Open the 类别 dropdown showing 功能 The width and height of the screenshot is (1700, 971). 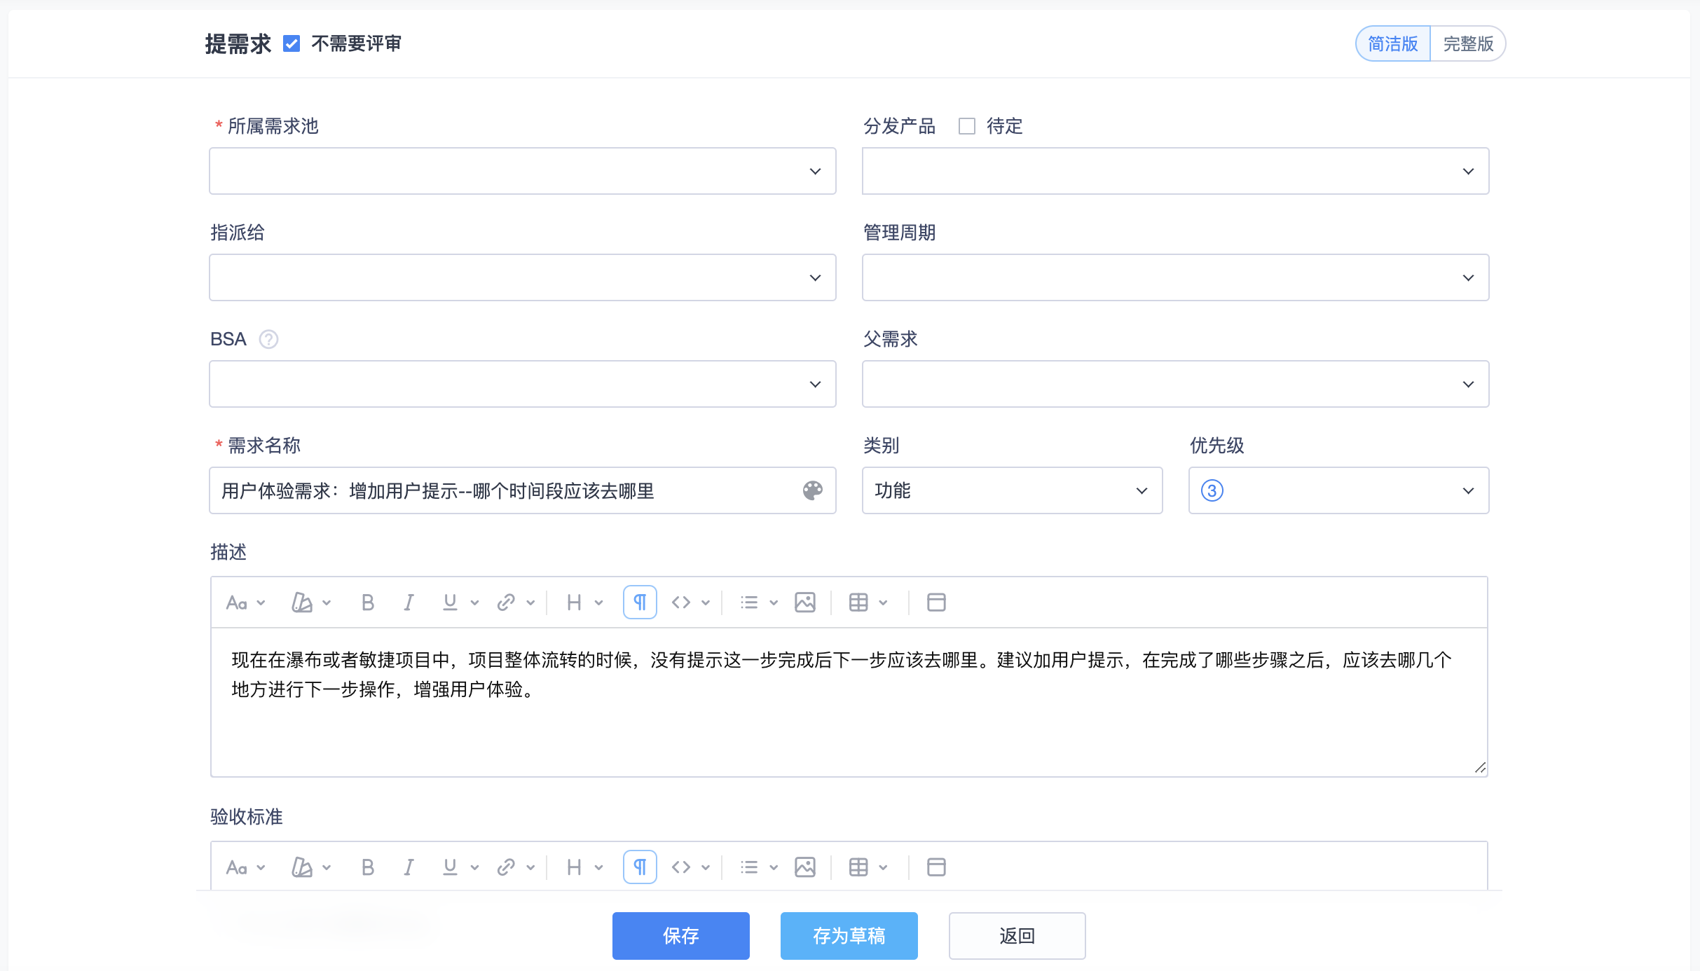pos(1011,490)
